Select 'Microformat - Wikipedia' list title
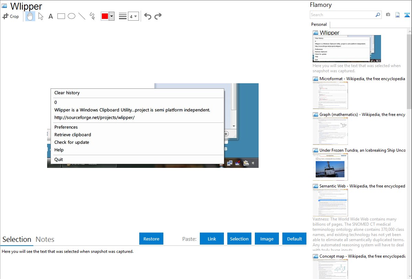412x279 pixels. click(x=362, y=79)
